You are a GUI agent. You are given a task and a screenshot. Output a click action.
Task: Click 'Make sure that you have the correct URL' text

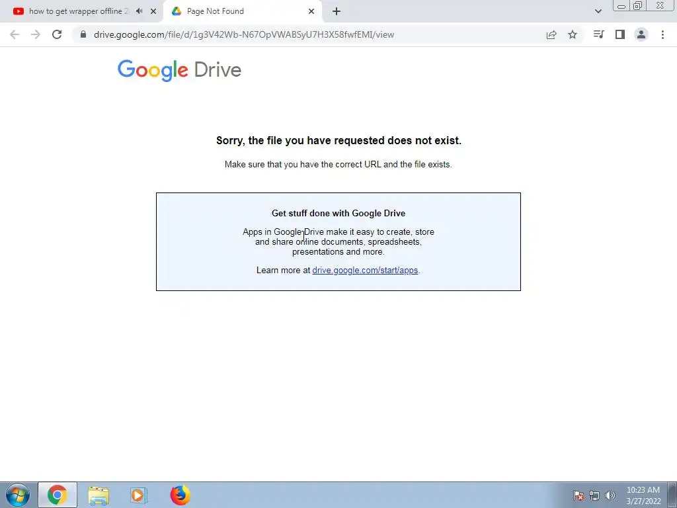click(302, 164)
